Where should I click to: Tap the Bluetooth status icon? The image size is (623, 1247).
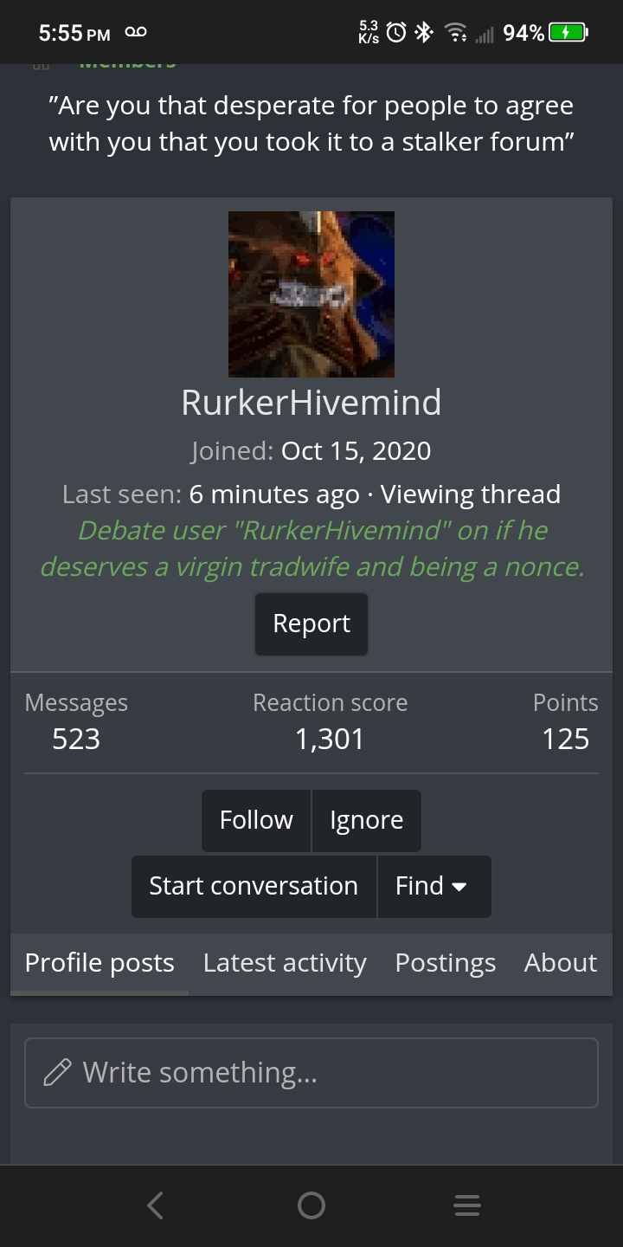(423, 33)
